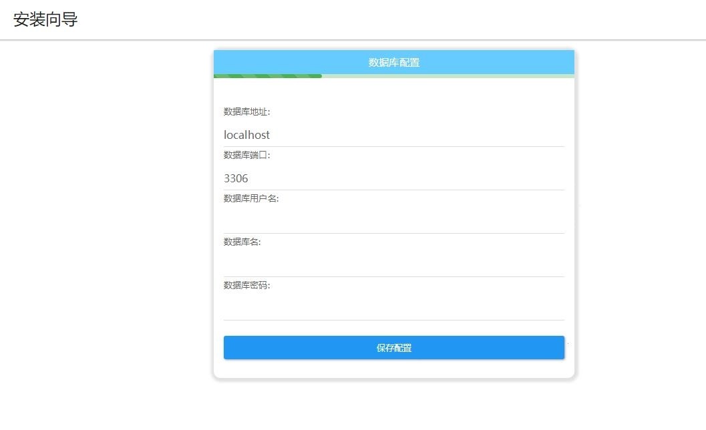Click the blank space above 数据库地址 label
The height and width of the screenshot is (430, 706).
(393, 91)
